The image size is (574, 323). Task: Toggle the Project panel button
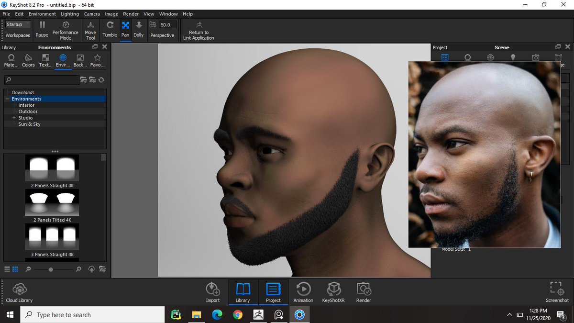coord(273,292)
